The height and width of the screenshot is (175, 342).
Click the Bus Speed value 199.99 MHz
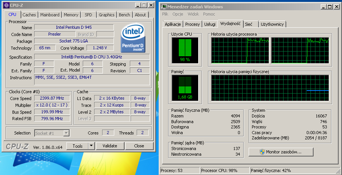tap(52, 112)
